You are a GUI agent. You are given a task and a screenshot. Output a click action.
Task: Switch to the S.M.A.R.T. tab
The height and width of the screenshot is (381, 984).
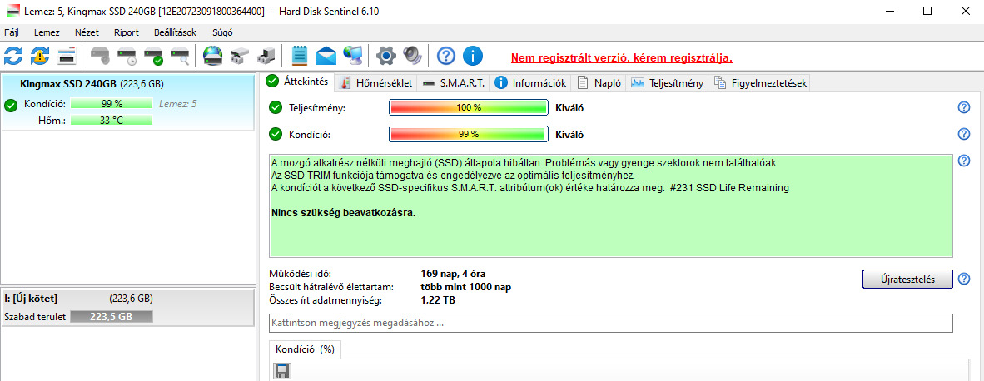(x=453, y=82)
